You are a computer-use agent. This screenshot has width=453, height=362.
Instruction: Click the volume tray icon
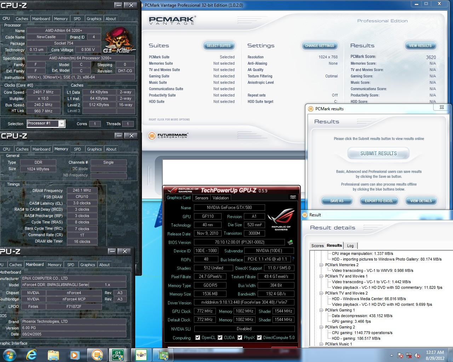click(418, 355)
